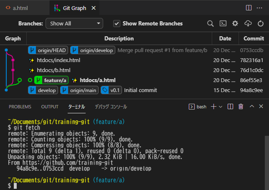Click the origin/develop branch label

[x=93, y=50]
